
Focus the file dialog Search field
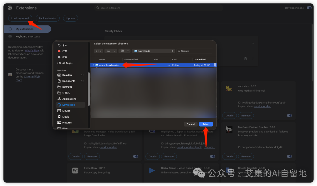click(195, 51)
